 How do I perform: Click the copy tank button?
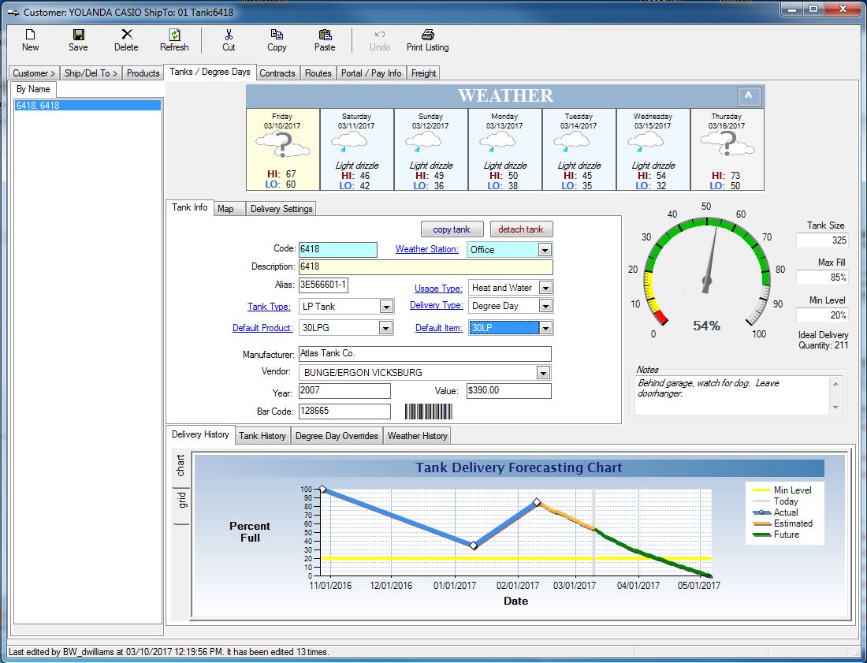pos(452,229)
